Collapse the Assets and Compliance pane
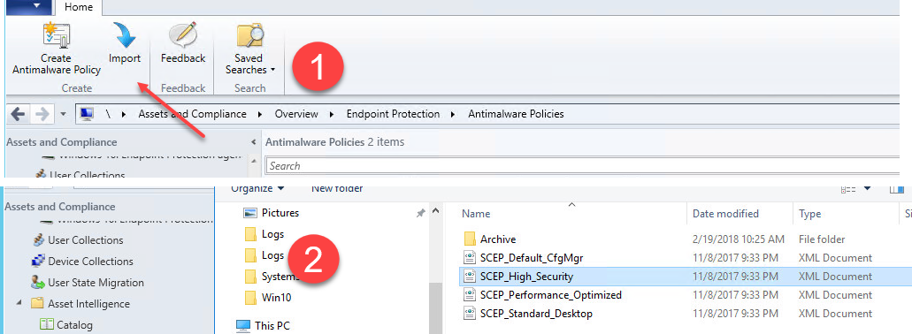The height and width of the screenshot is (334, 912). tap(253, 142)
